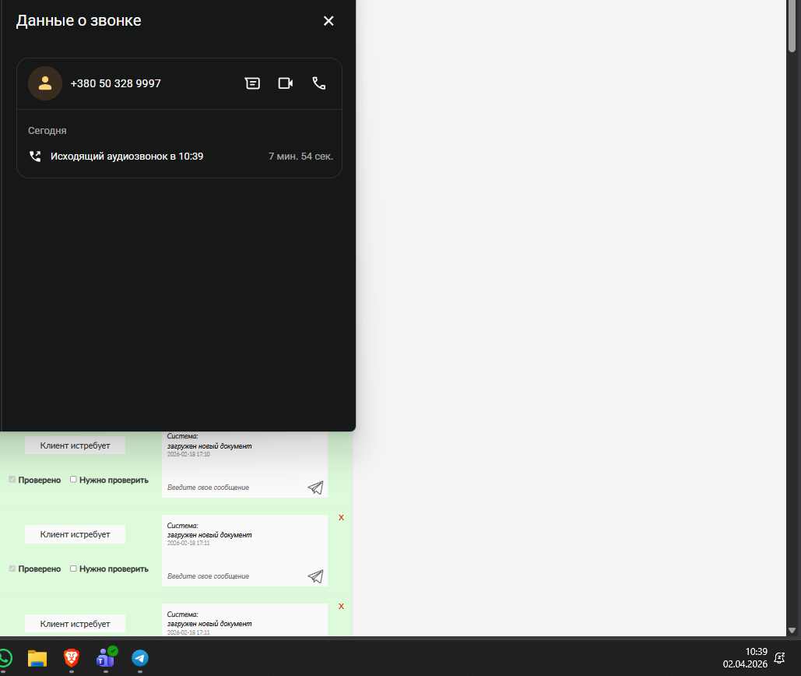
Task: Open Brave browser from the taskbar
Action: pyautogui.click(x=72, y=658)
